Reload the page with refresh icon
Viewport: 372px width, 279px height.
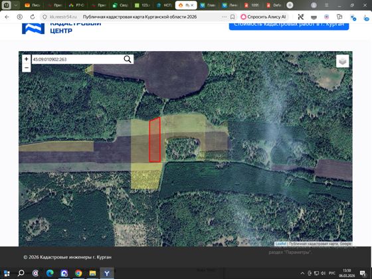coord(33,17)
